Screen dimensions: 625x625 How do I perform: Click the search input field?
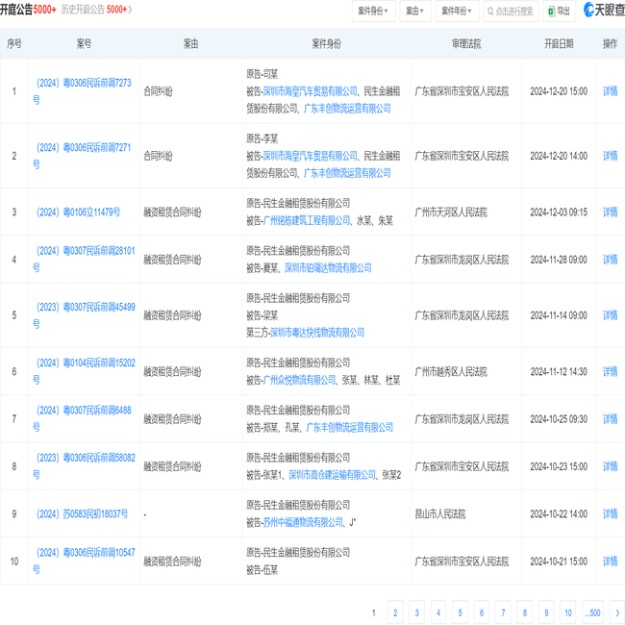click(511, 12)
